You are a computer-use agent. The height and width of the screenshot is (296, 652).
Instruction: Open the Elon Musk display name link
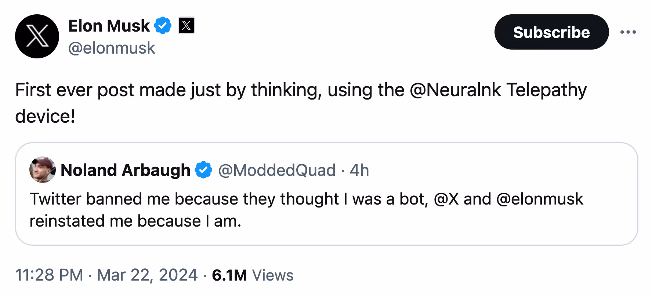click(x=109, y=26)
